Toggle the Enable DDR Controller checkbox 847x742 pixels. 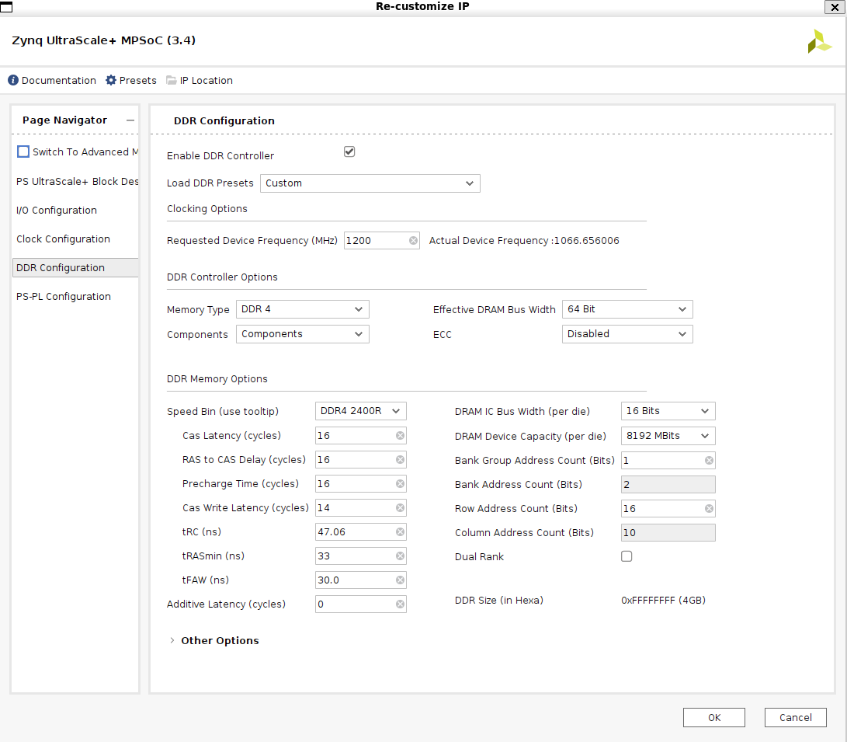point(349,152)
